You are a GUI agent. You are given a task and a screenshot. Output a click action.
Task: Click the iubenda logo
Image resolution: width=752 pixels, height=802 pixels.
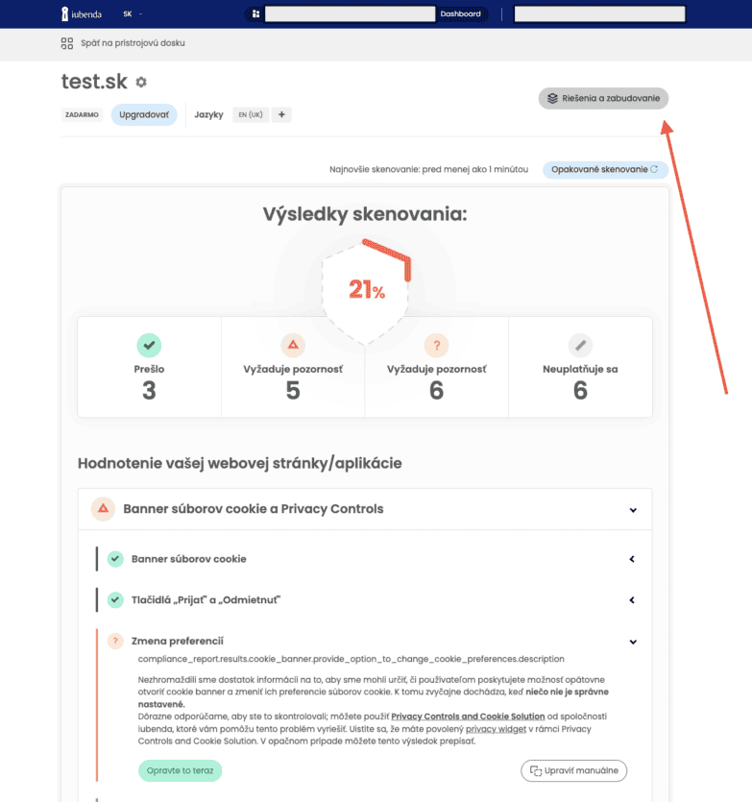[x=81, y=14]
